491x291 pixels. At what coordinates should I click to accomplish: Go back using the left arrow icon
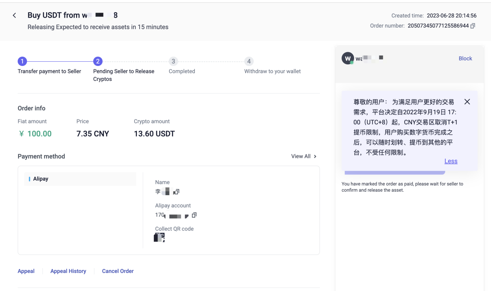tap(15, 16)
